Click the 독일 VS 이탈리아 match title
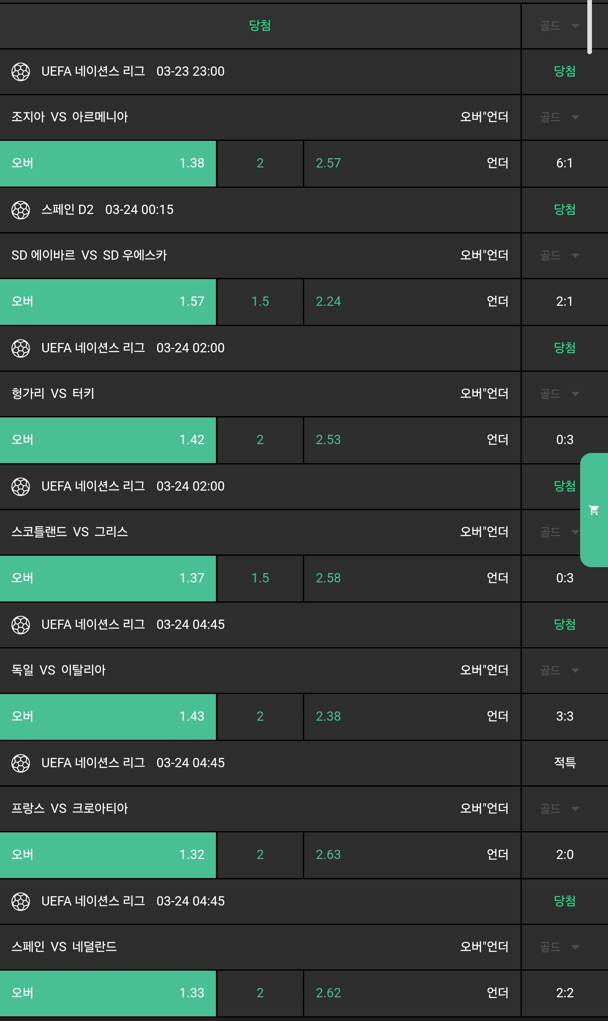 (x=59, y=670)
